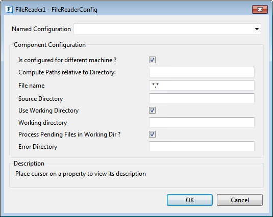Close the FileReaderConfig dialog window
This screenshot has height=217, width=273.
(260, 9)
